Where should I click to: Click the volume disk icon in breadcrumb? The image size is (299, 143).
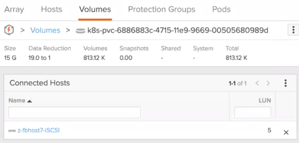click(80, 31)
